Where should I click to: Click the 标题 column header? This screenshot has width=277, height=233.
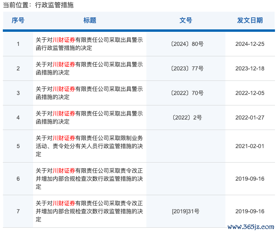point(90,21)
